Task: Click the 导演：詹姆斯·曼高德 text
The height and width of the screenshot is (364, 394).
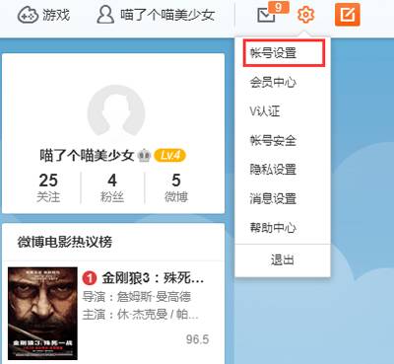Action: (136, 297)
